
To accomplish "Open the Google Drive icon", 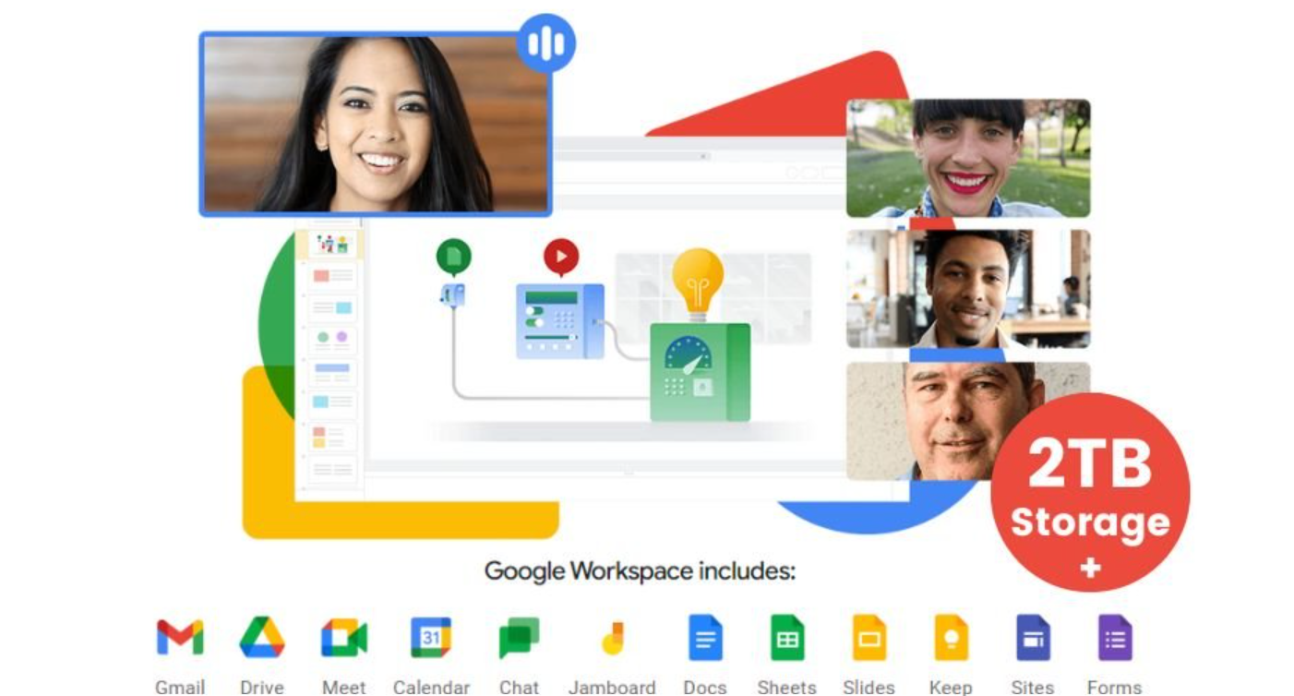I will [262, 638].
